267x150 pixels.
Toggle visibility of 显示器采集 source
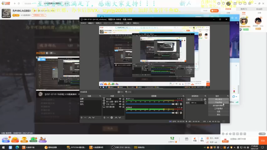point(120,107)
